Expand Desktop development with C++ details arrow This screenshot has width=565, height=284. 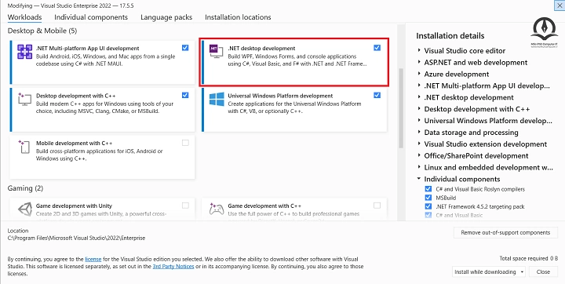click(419, 109)
